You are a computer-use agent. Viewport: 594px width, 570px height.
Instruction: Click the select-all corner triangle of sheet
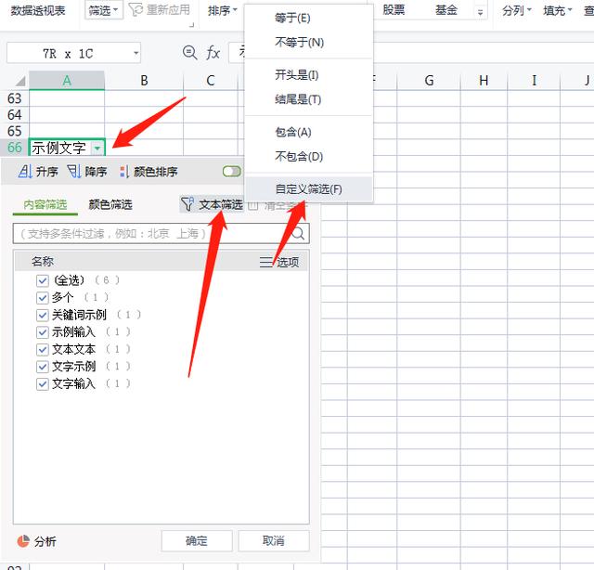click(19, 81)
